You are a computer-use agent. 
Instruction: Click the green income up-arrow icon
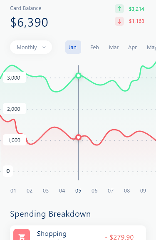point(119,9)
